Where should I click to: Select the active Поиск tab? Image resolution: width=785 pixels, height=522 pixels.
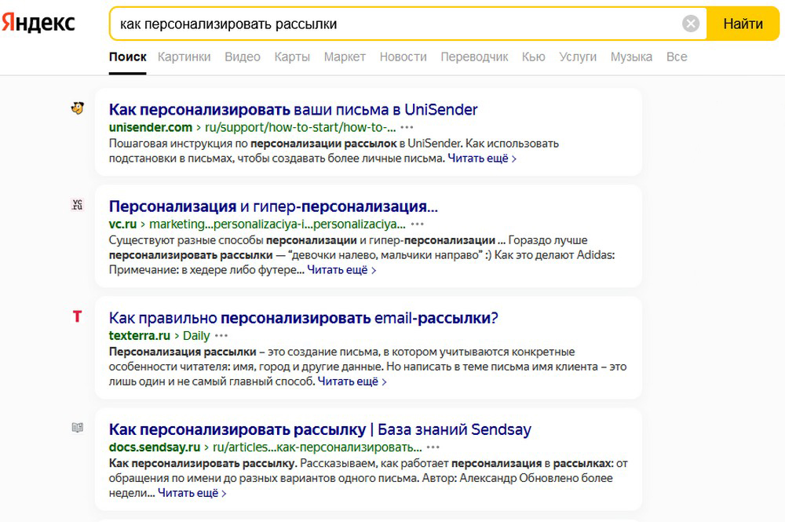pyautogui.click(x=128, y=57)
